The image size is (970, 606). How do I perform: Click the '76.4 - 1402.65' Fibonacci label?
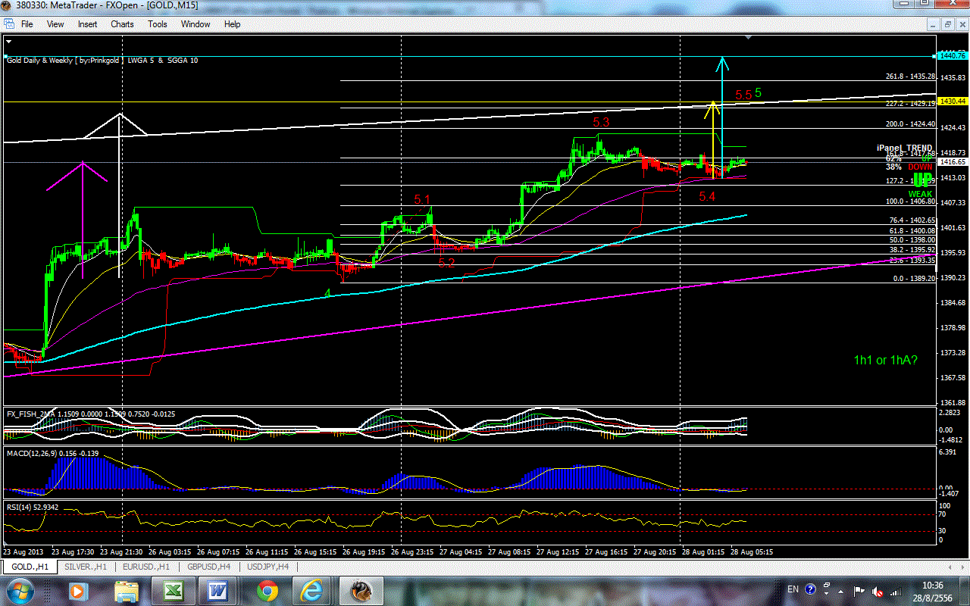click(912, 220)
